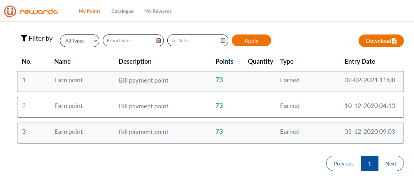This screenshot has width=414, height=178.
Task: Click Earned type in row 1
Action: (290, 80)
